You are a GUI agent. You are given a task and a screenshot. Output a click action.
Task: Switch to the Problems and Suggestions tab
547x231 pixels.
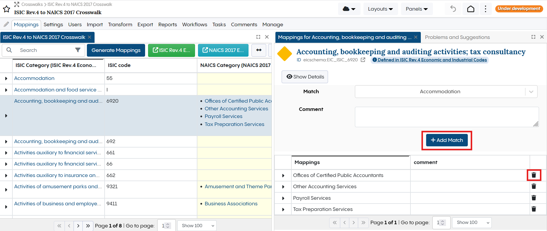pyautogui.click(x=457, y=37)
